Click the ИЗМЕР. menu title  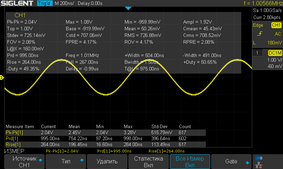point(15,151)
